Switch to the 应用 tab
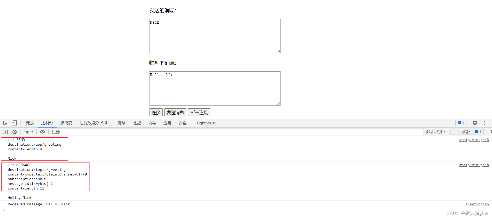This screenshot has height=218, width=492. (167, 123)
